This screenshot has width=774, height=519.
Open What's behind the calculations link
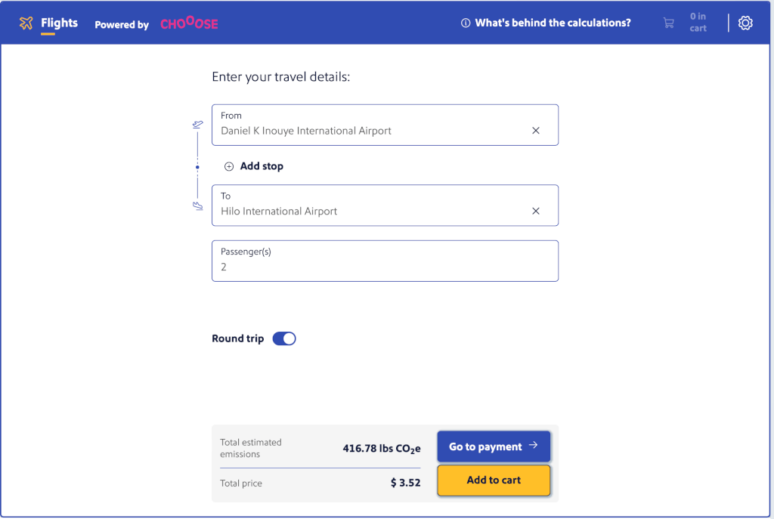[x=553, y=23]
